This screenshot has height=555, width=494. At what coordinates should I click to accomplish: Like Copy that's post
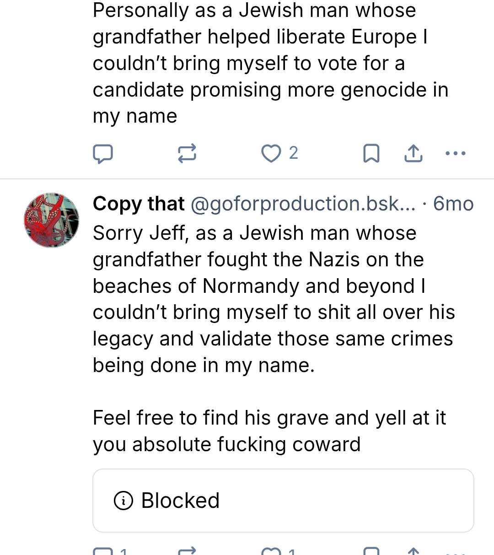271,551
